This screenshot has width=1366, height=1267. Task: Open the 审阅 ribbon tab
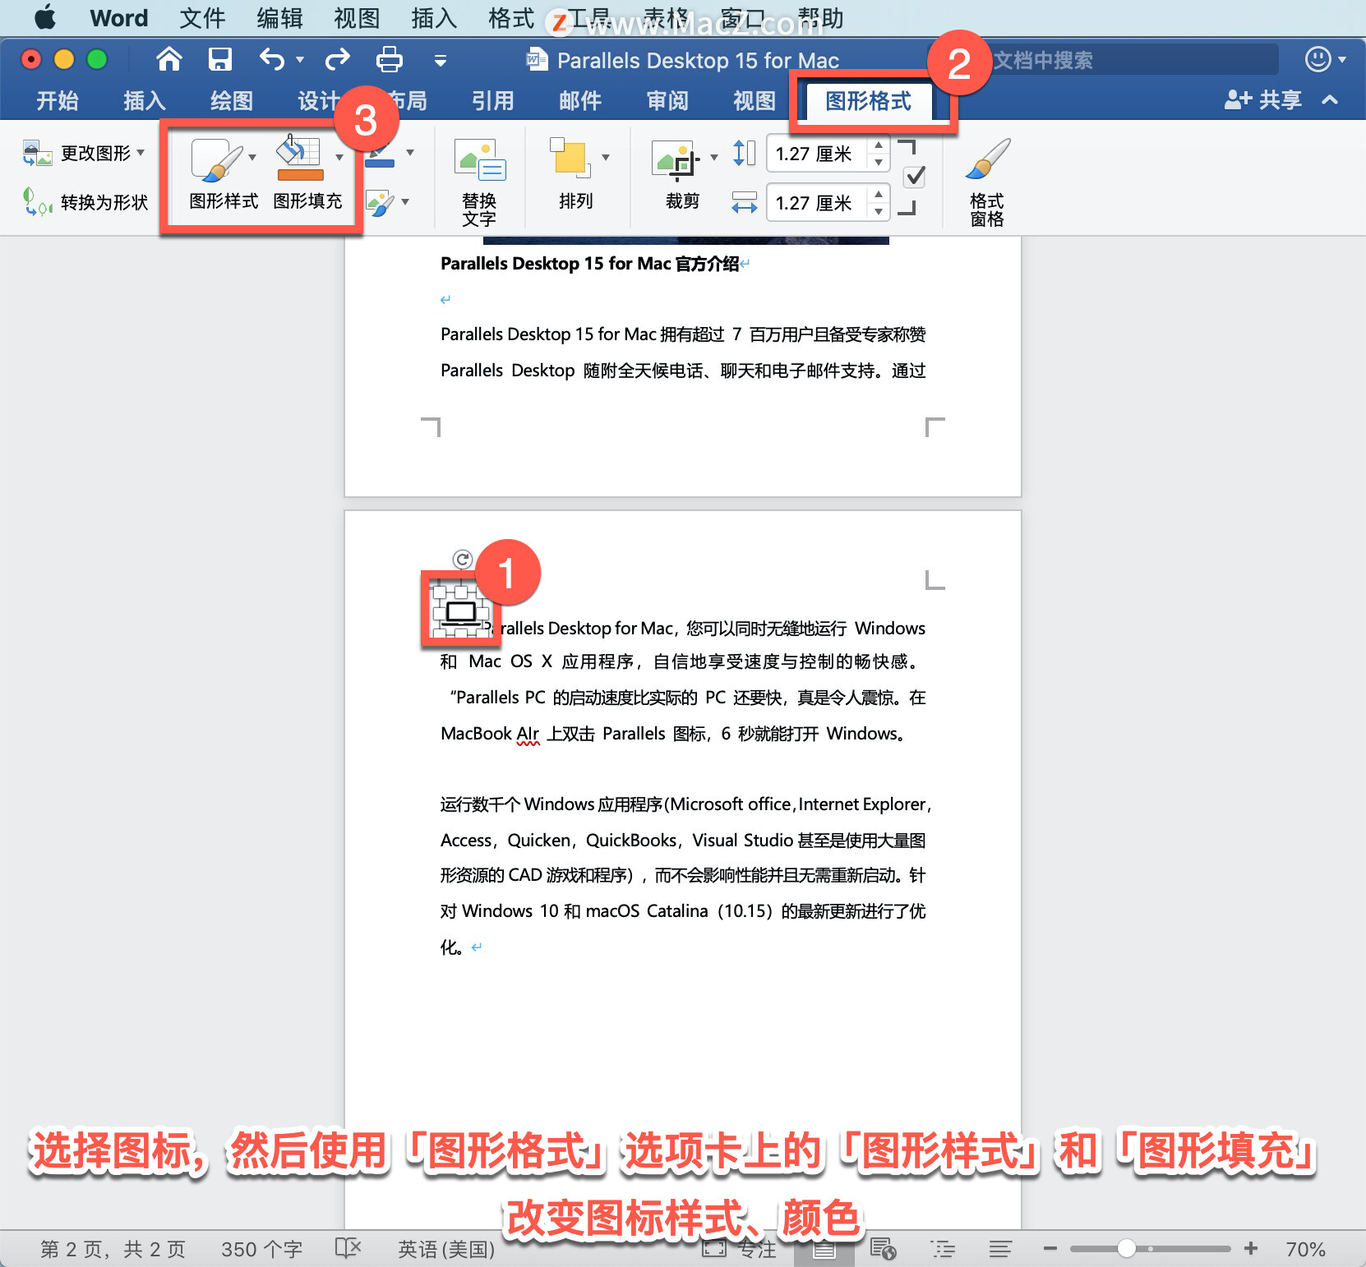pos(667,100)
